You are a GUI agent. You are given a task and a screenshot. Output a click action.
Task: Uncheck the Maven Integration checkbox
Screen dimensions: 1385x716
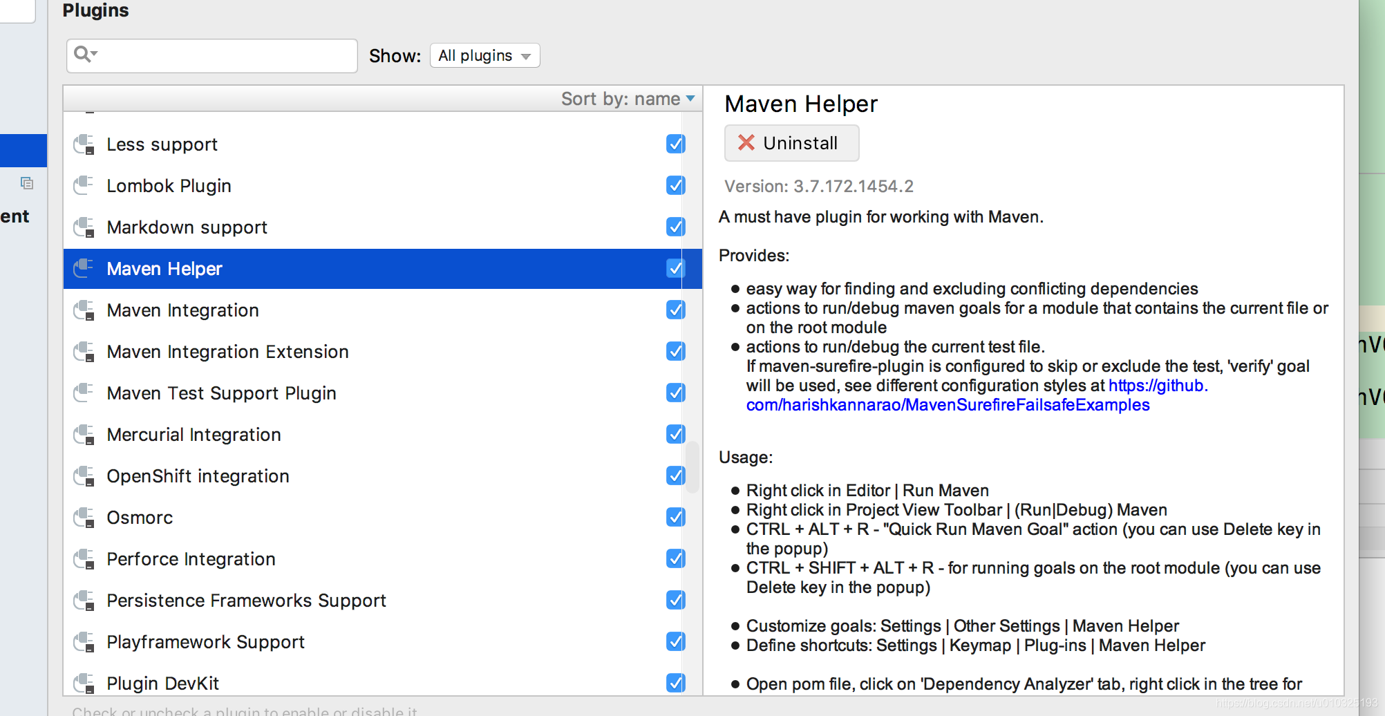coord(675,310)
